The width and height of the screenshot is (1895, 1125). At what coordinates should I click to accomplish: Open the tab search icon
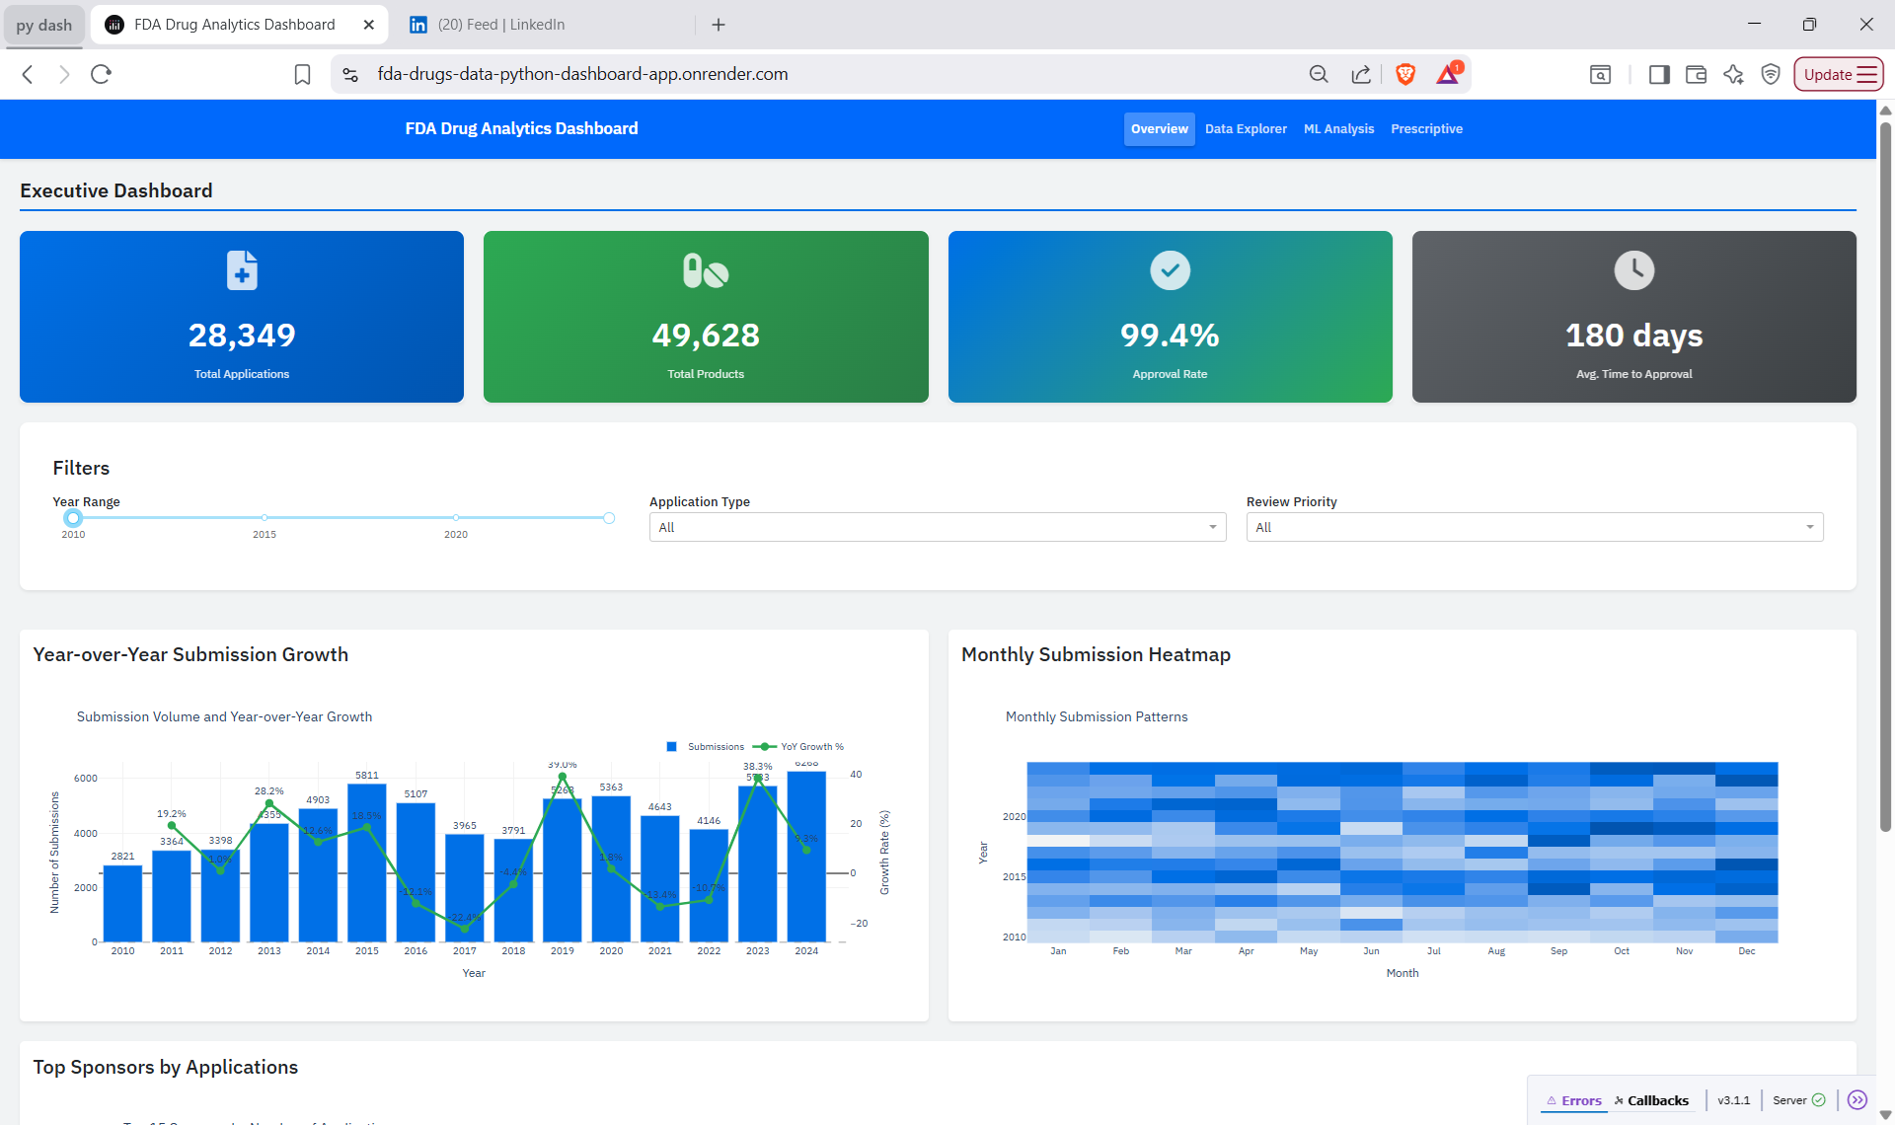click(x=1600, y=74)
